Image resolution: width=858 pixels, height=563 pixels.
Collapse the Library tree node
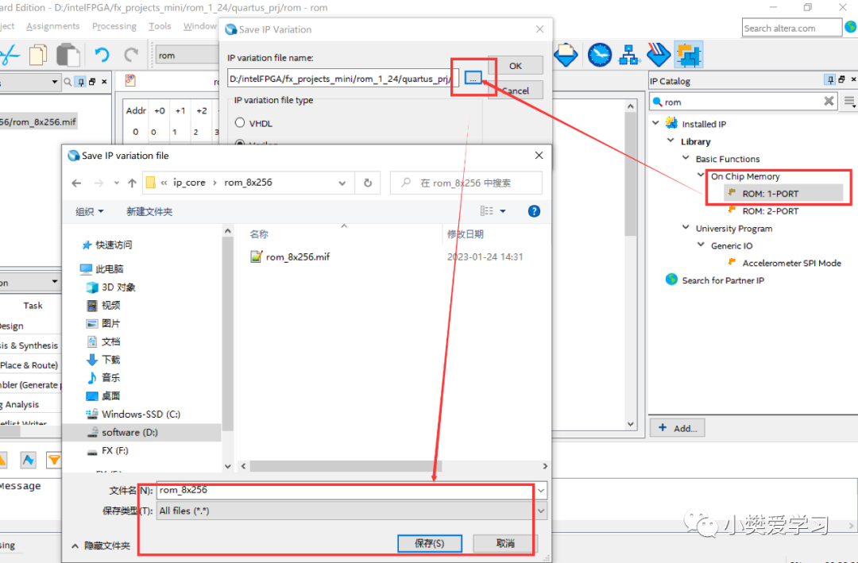671,141
